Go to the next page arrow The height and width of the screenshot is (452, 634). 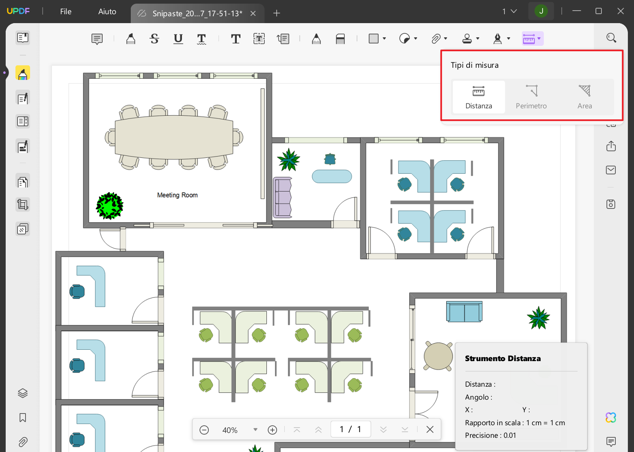pos(383,430)
